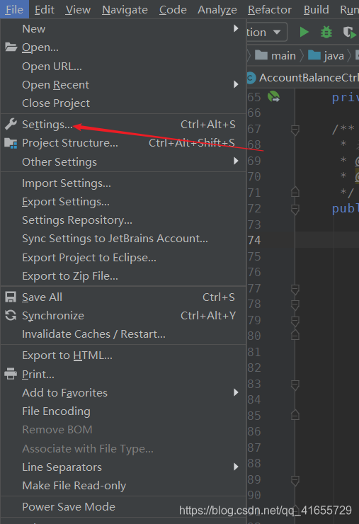
Task: Choose Save All entry
Action: [123, 297]
